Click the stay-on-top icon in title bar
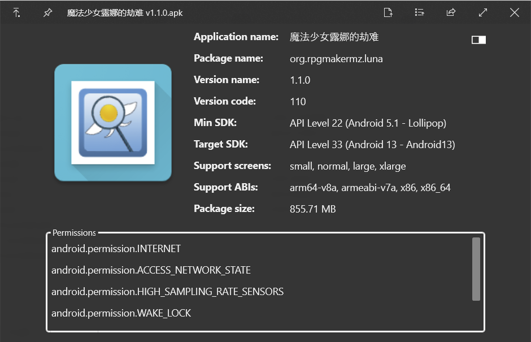 click(x=17, y=12)
